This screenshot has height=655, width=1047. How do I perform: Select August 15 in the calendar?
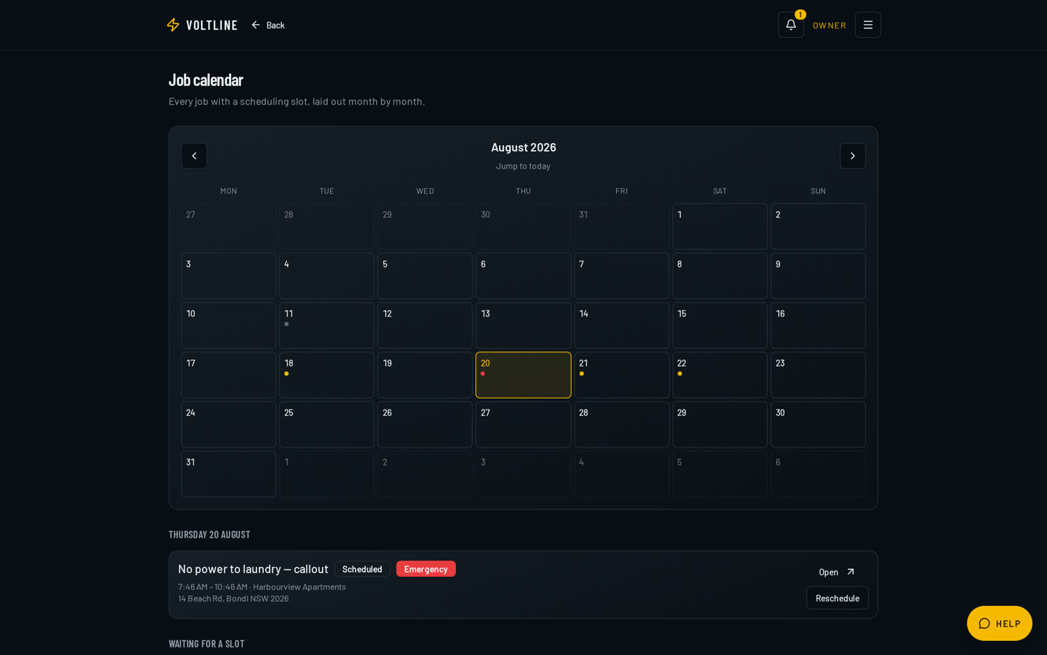tap(720, 325)
